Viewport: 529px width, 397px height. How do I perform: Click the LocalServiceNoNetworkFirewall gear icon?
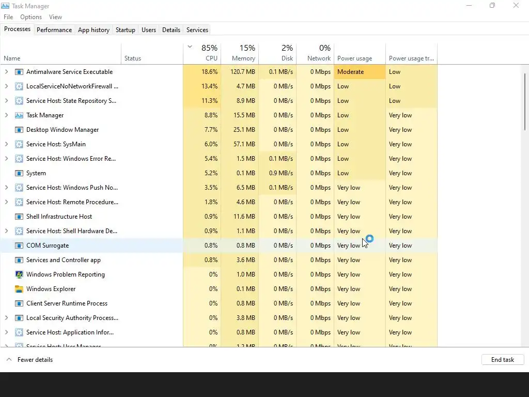(x=19, y=86)
